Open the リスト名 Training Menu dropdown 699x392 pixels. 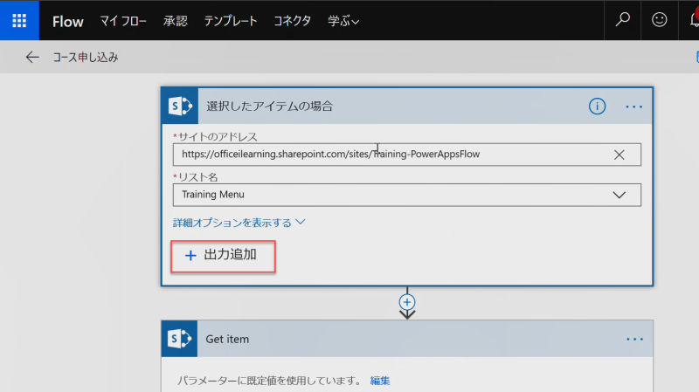click(x=407, y=195)
